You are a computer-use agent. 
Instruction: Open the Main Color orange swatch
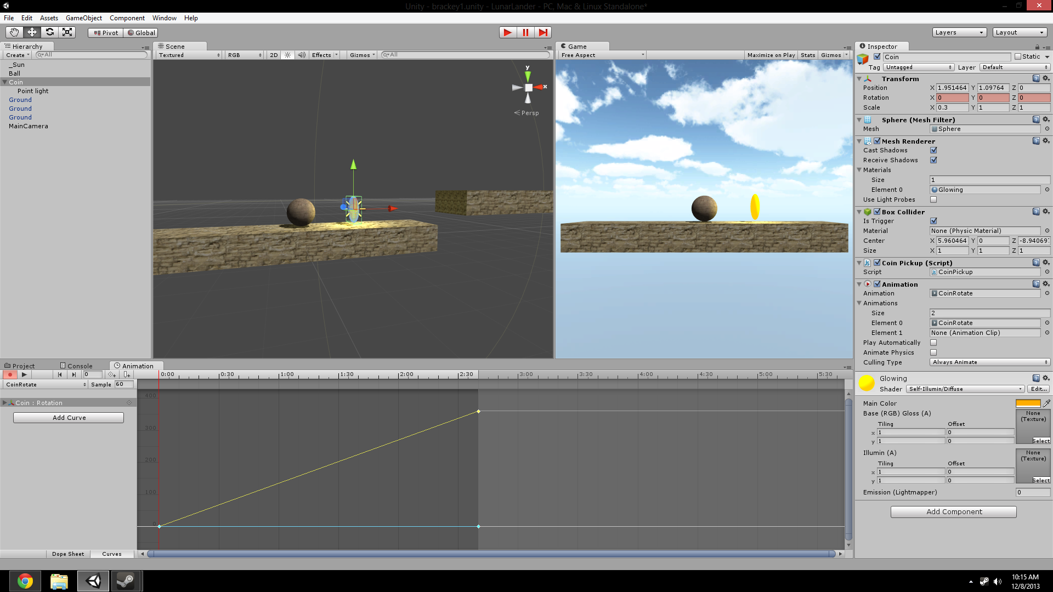point(1028,403)
